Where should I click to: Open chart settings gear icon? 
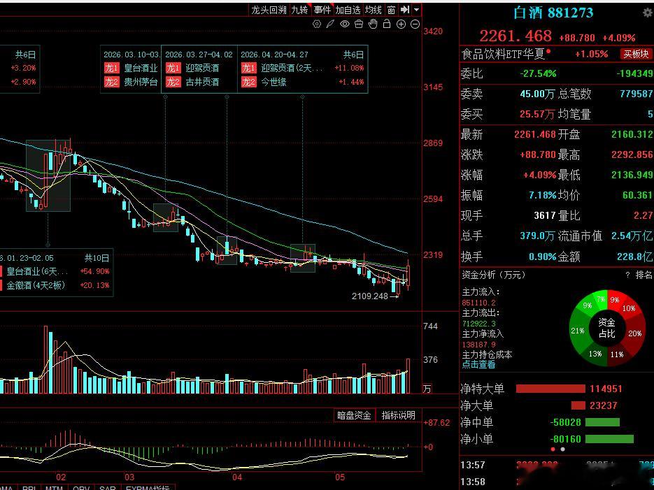(317, 24)
